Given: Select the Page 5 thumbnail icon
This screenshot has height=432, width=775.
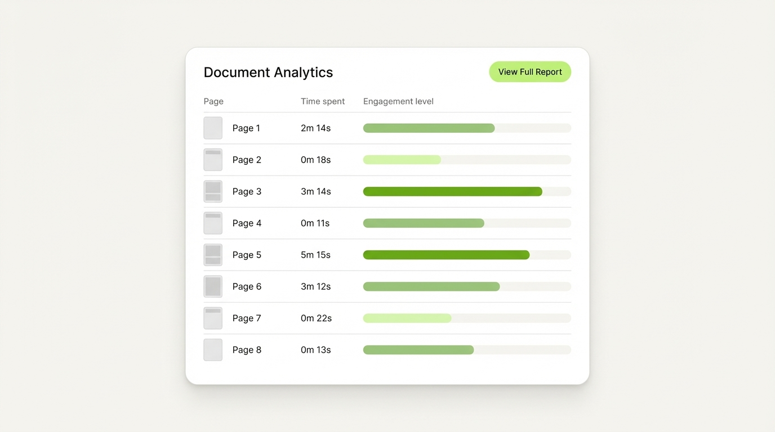Looking at the screenshot, I should coord(213,255).
